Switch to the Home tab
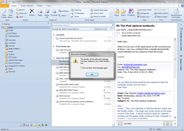The height and width of the screenshot is (131, 184). 14,6
